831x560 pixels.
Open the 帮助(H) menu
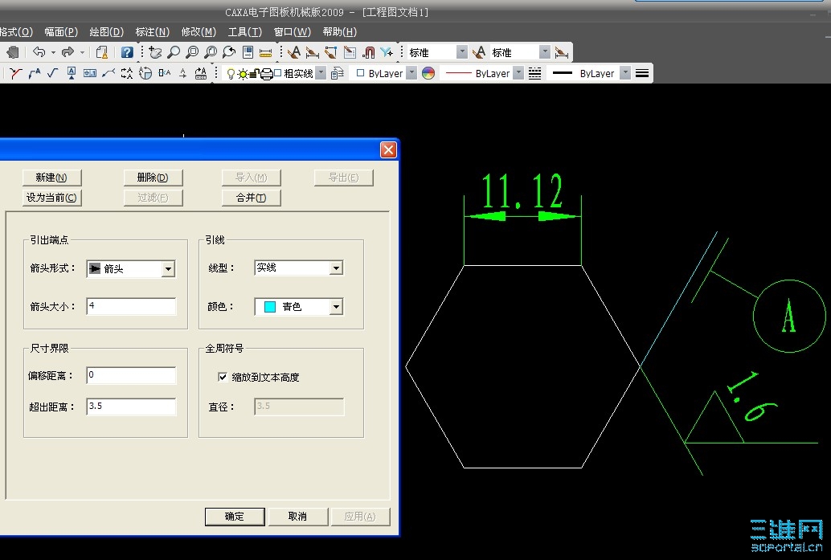(x=339, y=32)
